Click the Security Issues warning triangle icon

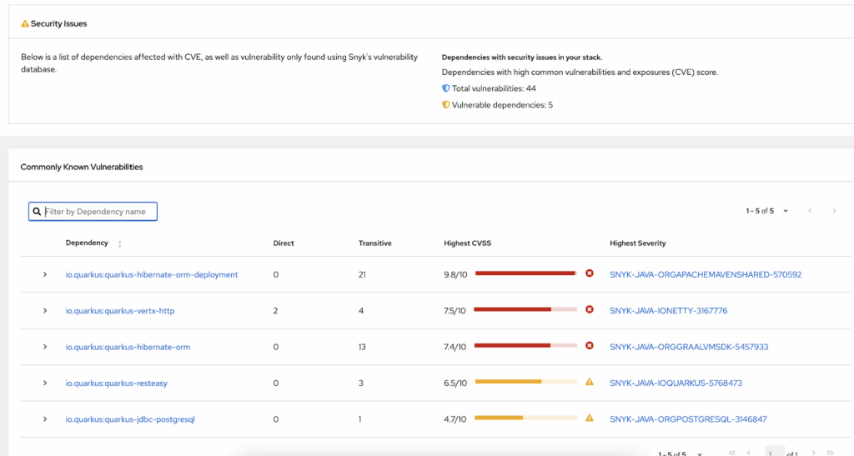24,24
